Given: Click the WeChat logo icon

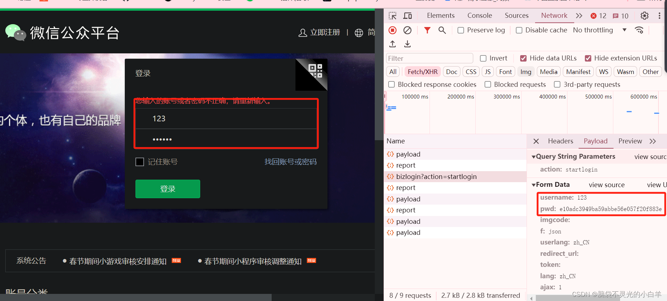Looking at the screenshot, I should [x=16, y=33].
